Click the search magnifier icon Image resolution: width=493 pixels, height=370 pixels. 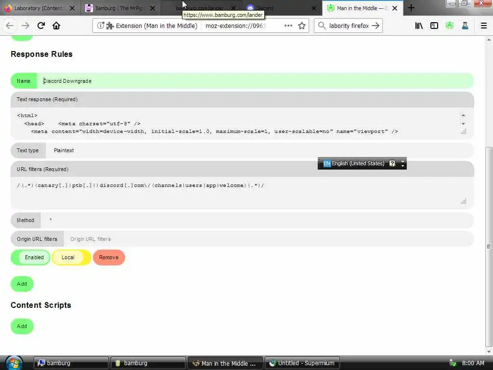(322, 26)
